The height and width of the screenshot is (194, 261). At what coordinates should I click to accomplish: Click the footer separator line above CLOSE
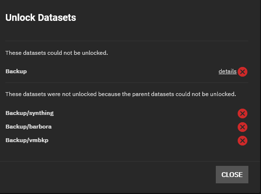tap(130, 161)
